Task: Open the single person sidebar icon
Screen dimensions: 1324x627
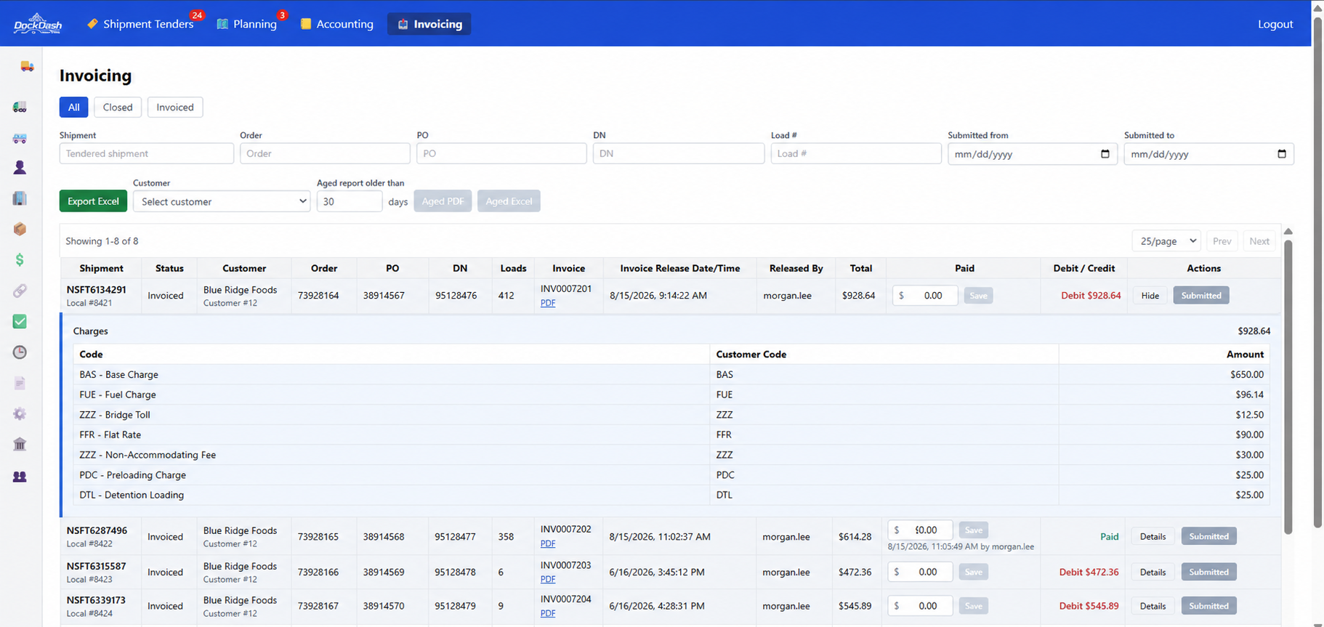Action: coord(20,168)
